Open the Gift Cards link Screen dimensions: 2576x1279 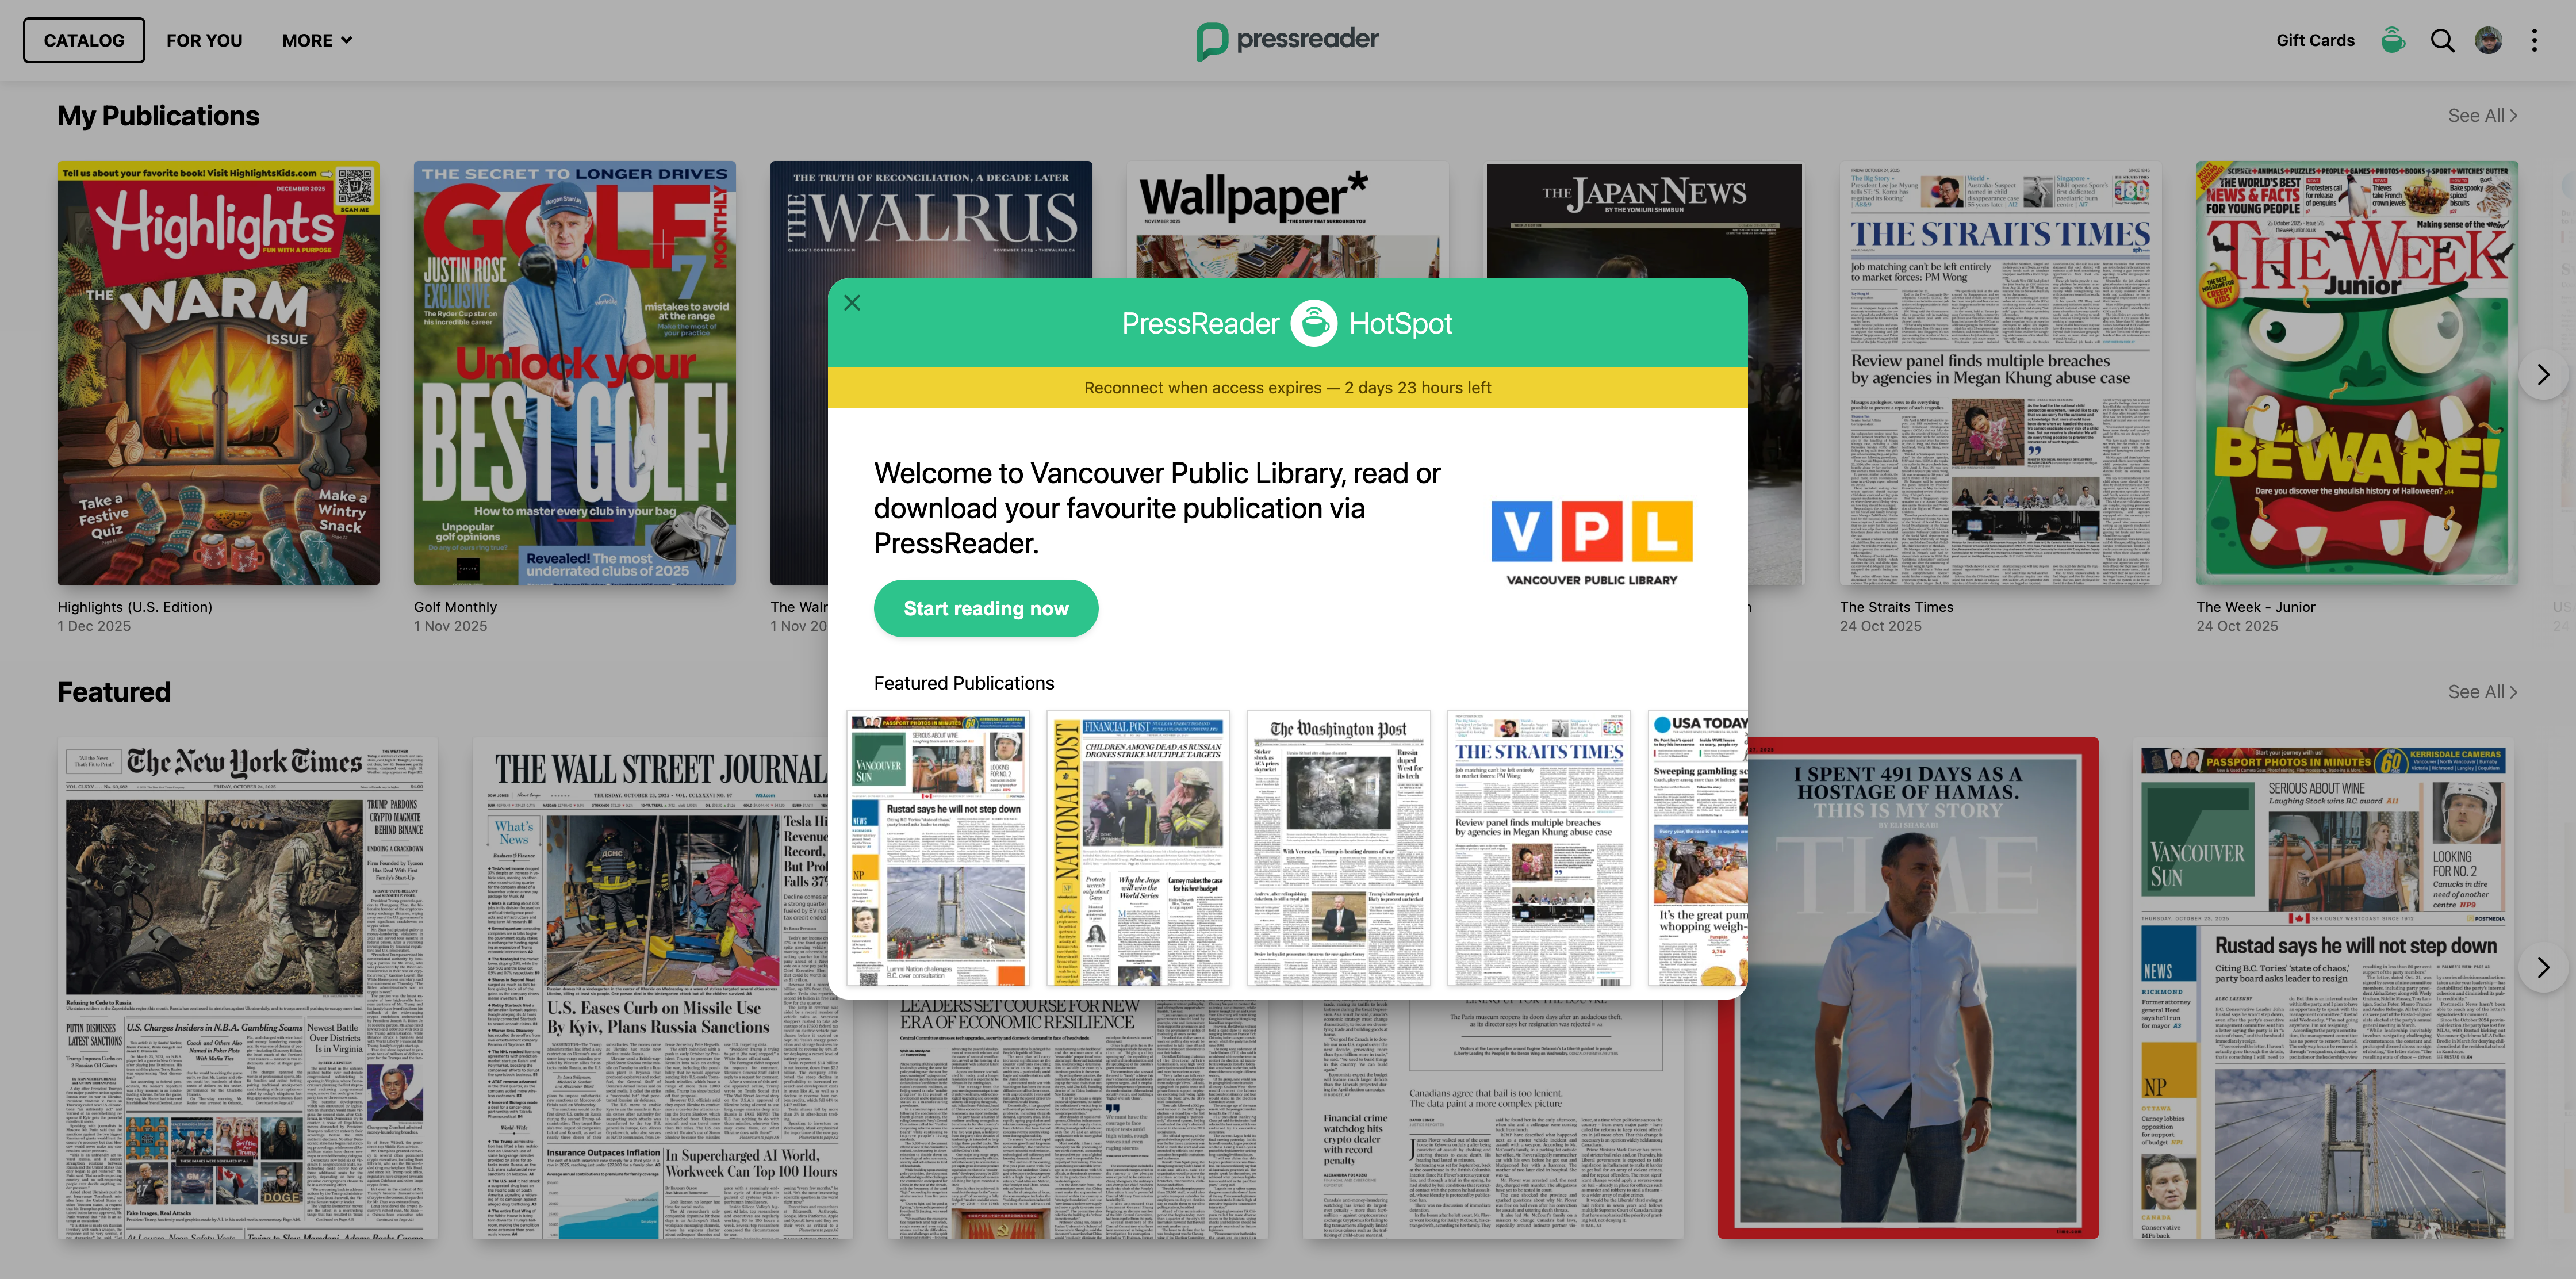coord(2315,40)
